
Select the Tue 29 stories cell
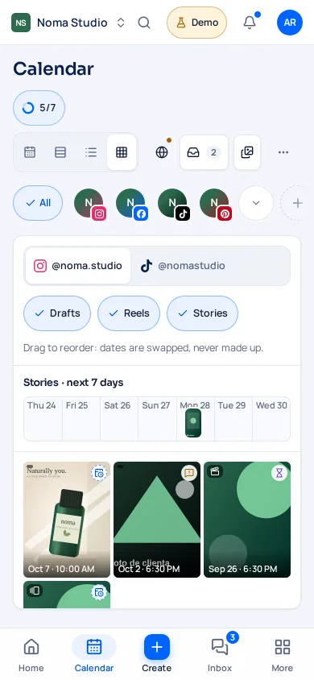[x=233, y=419]
